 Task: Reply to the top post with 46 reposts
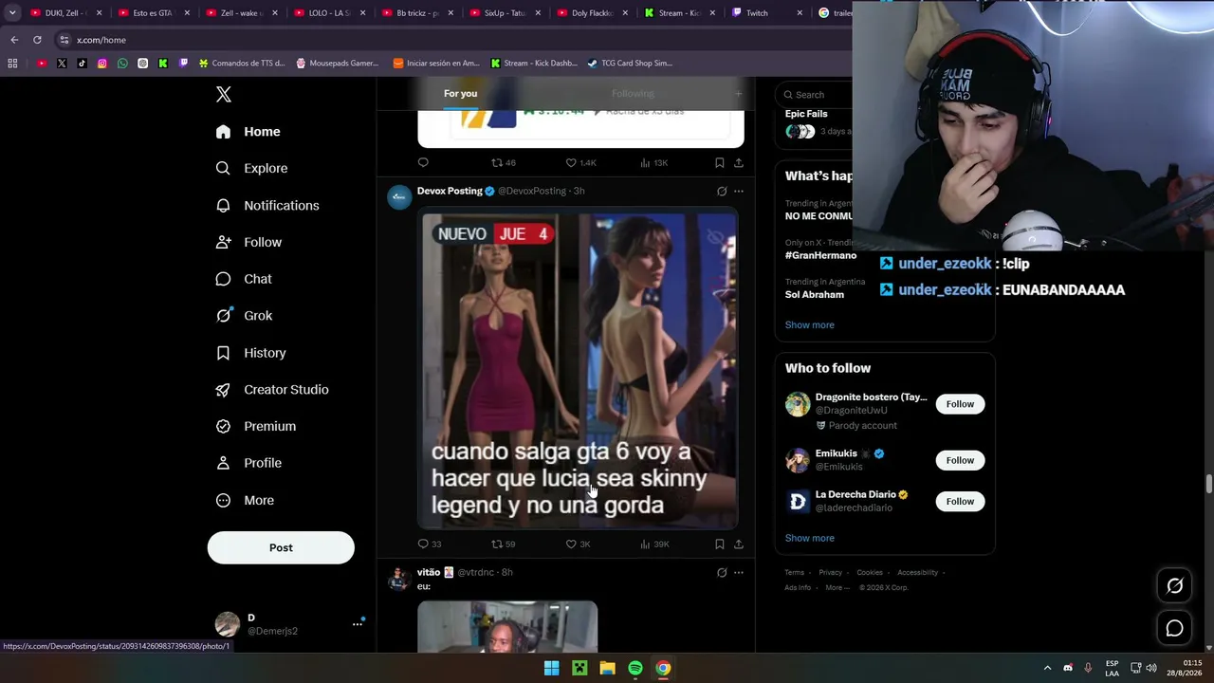pyautogui.click(x=423, y=162)
